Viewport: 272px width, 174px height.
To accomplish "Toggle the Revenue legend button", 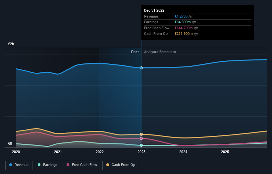I will tap(19, 165).
